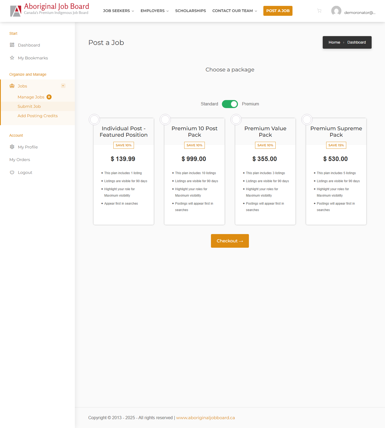The width and height of the screenshot is (385, 428).
Task: Choose the Premium 10 Post Pack radio
Action: point(165,120)
